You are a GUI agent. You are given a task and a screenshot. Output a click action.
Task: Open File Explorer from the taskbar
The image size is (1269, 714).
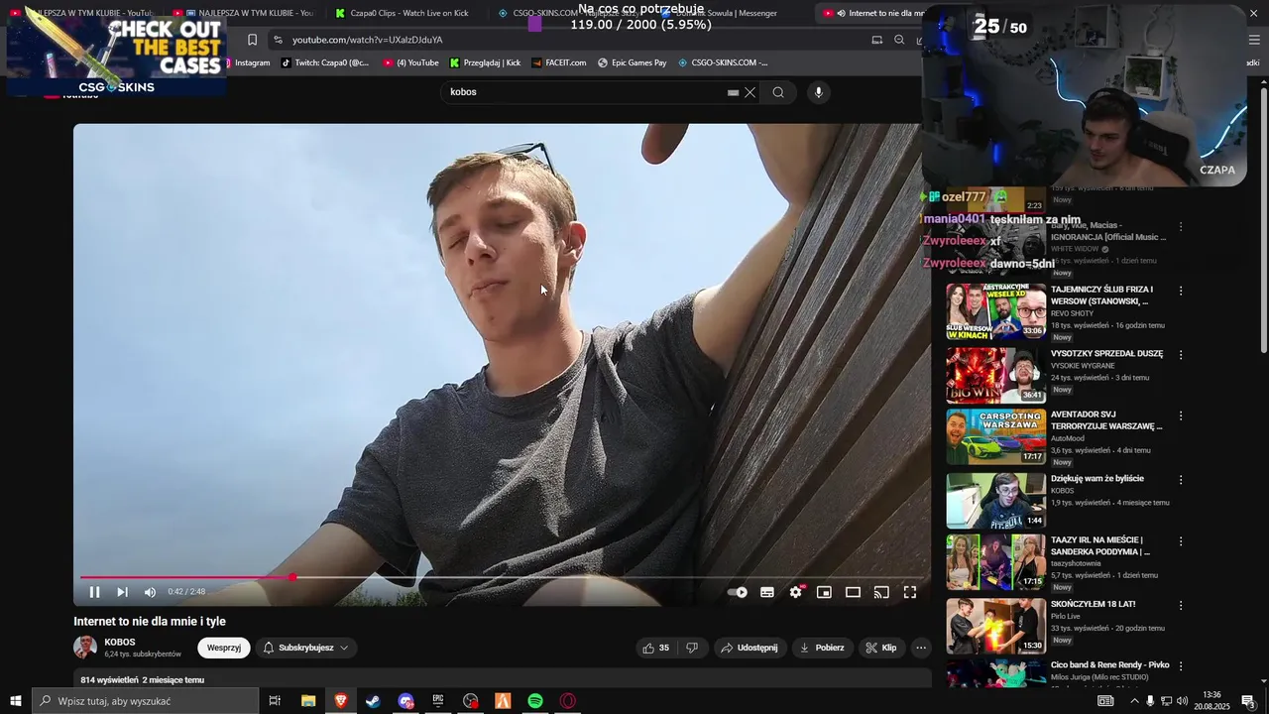(x=308, y=701)
